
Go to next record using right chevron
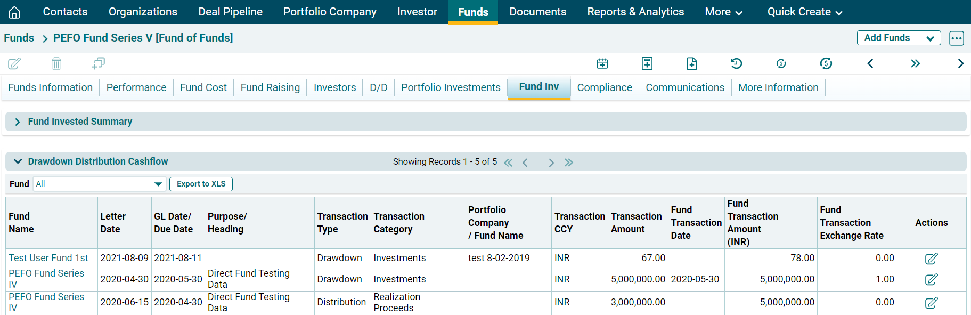960,64
